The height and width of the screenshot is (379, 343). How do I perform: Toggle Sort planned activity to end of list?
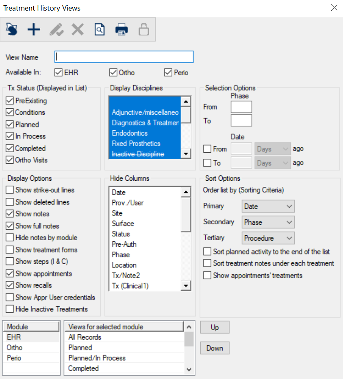207,252
